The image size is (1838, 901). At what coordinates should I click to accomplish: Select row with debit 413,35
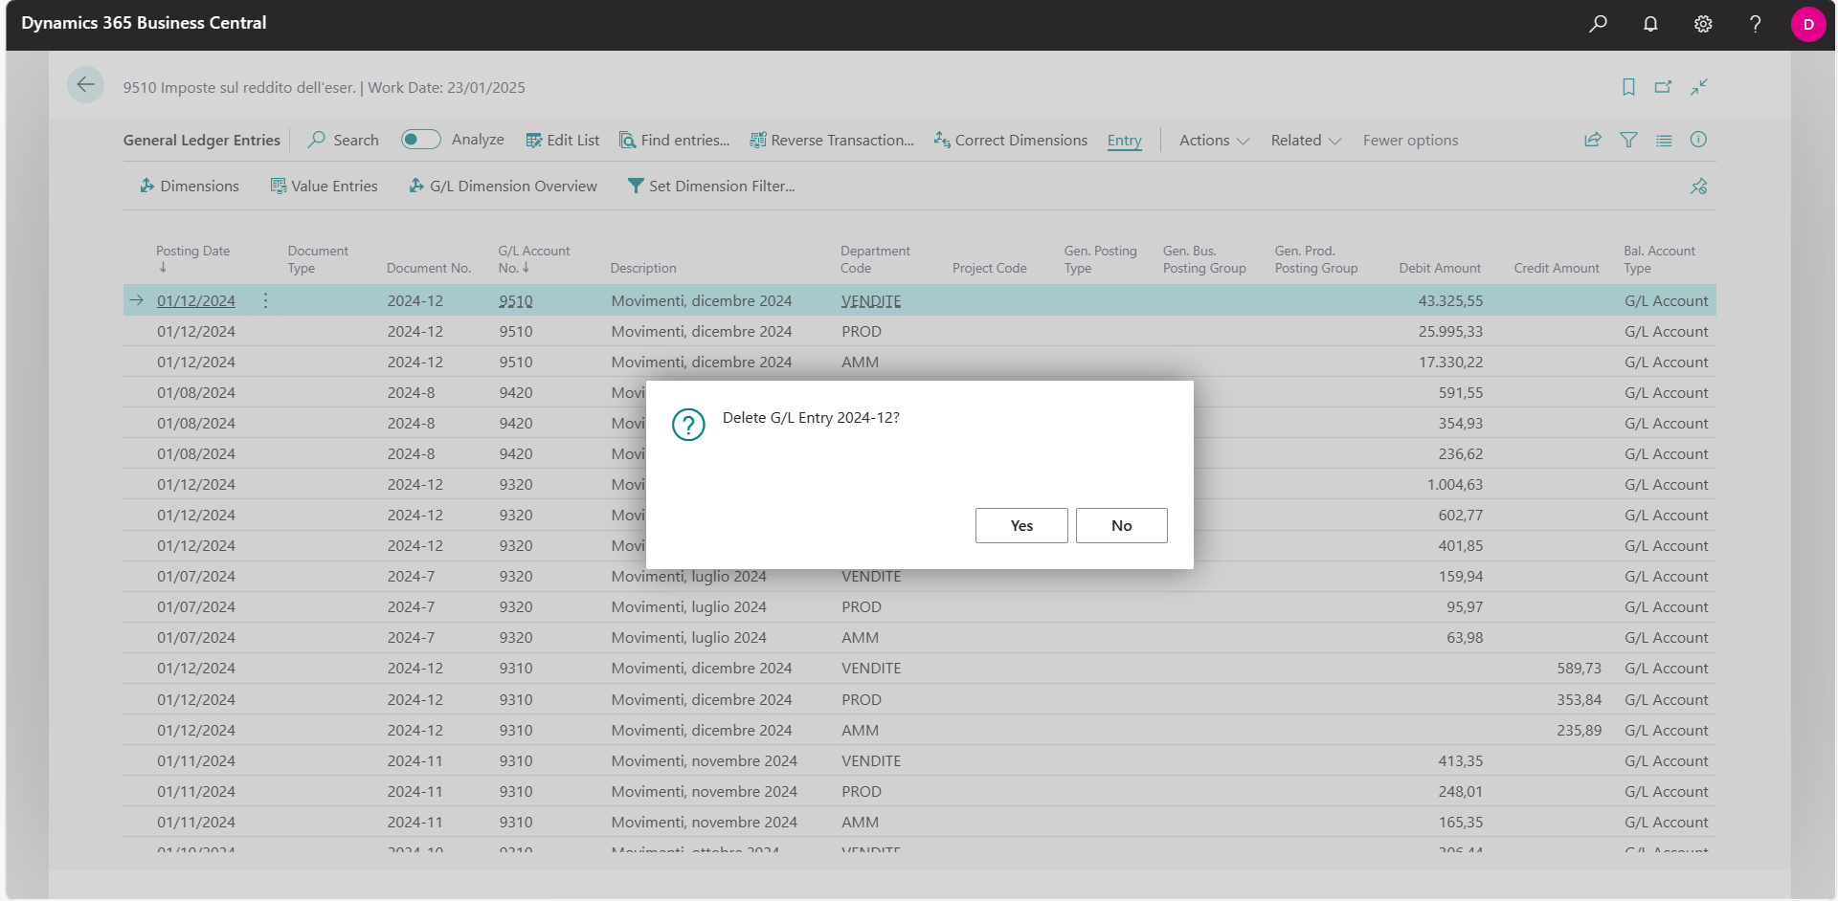pos(919,760)
